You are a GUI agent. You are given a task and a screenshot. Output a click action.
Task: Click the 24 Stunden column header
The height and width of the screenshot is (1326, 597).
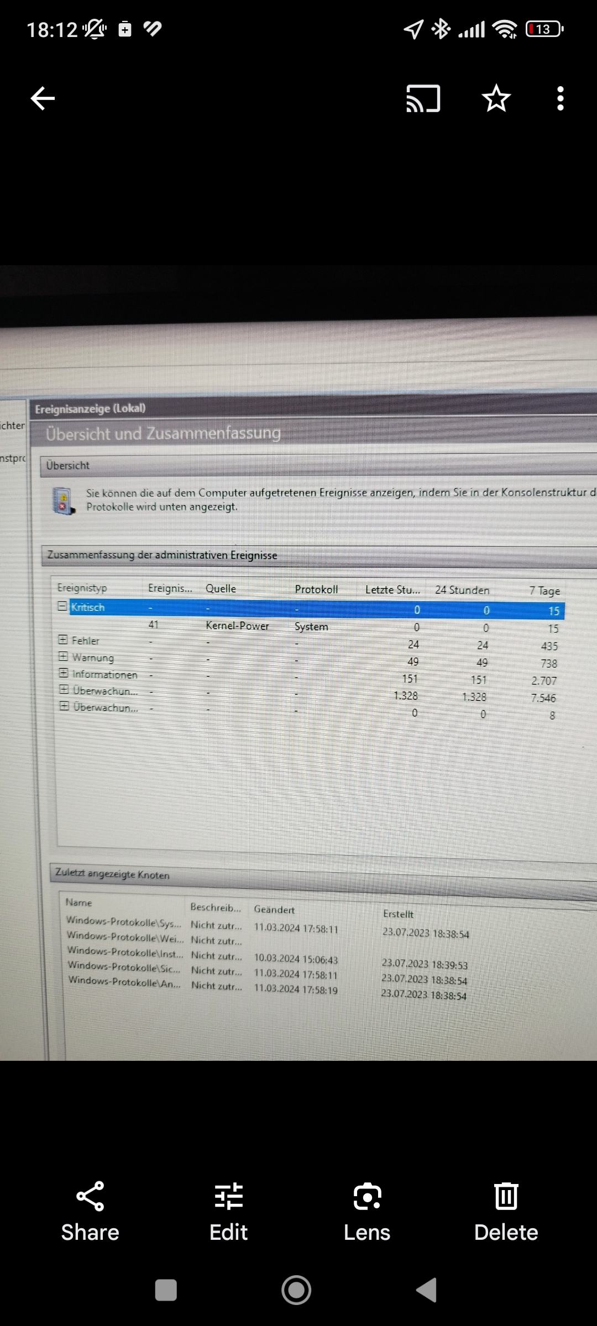(x=462, y=590)
